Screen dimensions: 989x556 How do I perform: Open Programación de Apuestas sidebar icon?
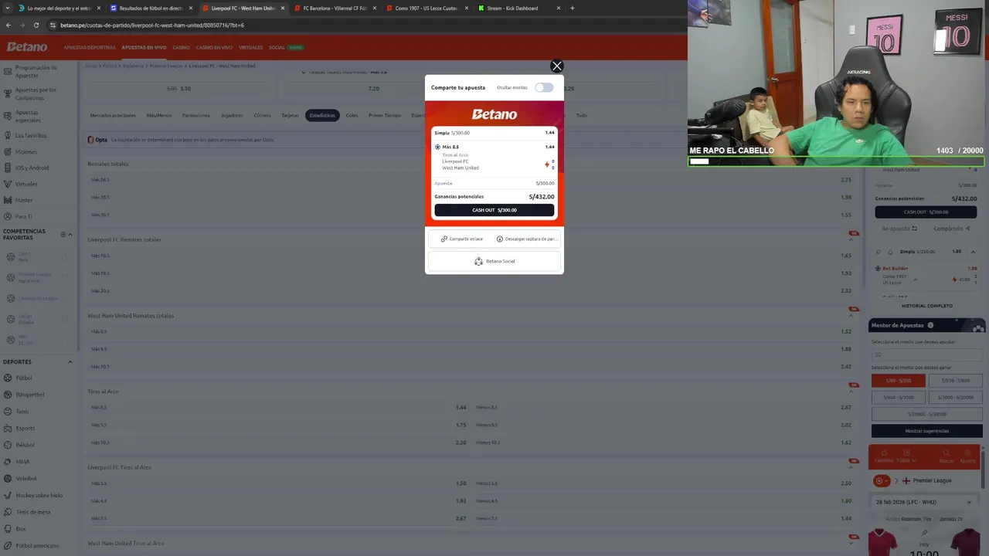click(7, 71)
